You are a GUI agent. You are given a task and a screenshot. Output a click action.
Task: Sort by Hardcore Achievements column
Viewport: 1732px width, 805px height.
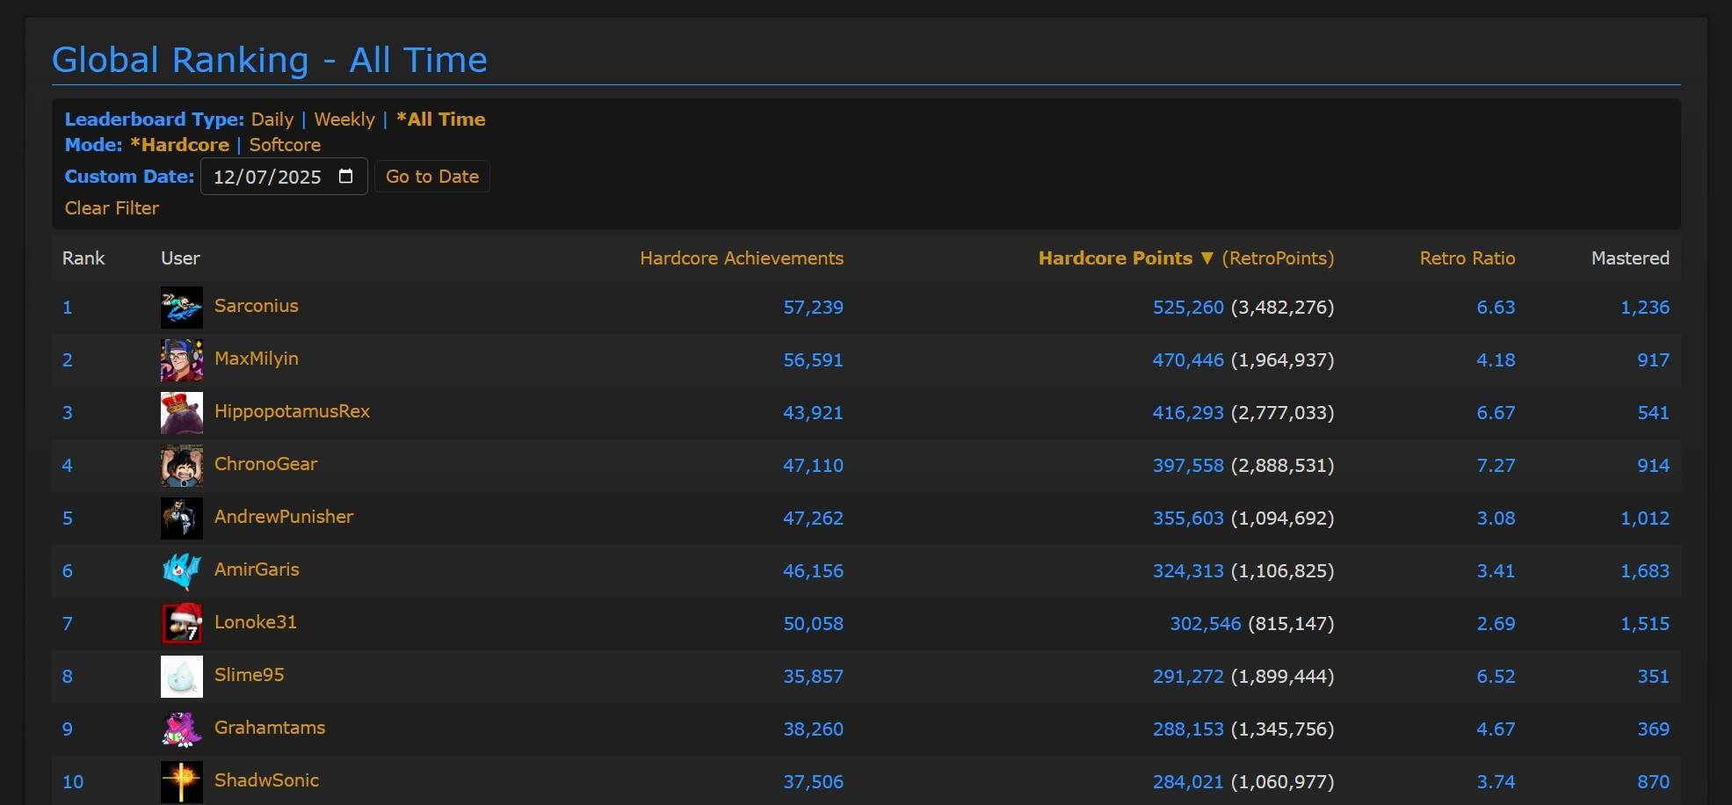click(741, 258)
